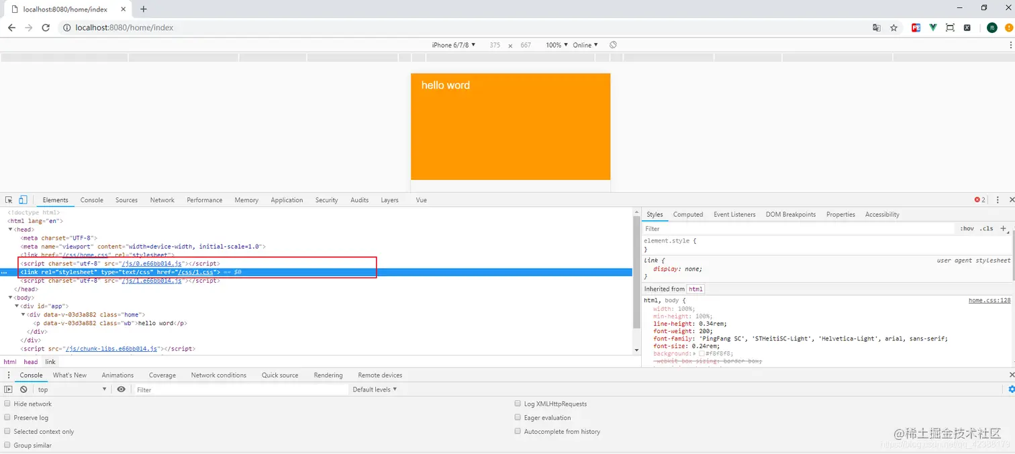Switch to the Computed styles tab
This screenshot has width=1015, height=454.
tap(688, 214)
